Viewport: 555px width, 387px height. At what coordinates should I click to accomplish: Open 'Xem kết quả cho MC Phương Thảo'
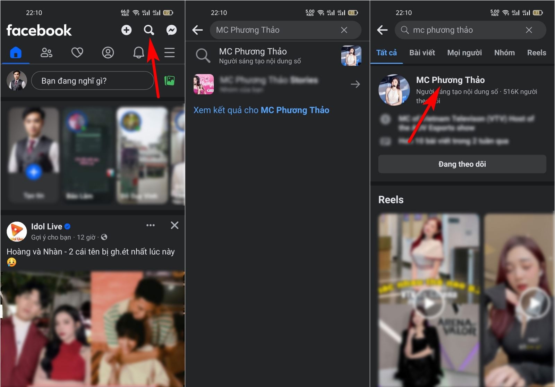pyautogui.click(x=261, y=110)
